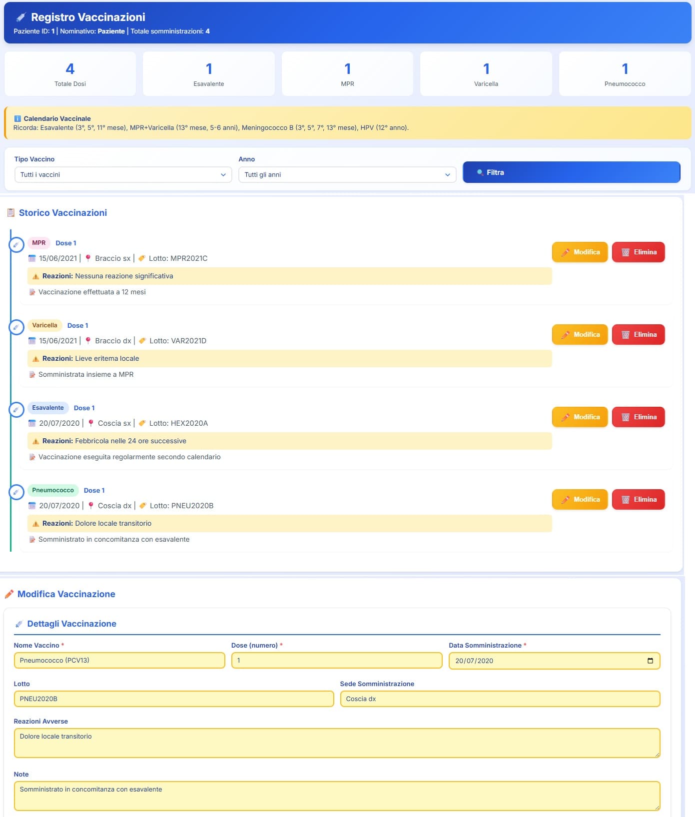The image size is (695, 817).
Task: Click the syringe marker next to Esavalente entry
Action: click(x=16, y=410)
